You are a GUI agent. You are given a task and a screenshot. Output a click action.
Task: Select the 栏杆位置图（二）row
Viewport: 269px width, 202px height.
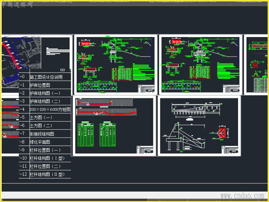click(45, 166)
